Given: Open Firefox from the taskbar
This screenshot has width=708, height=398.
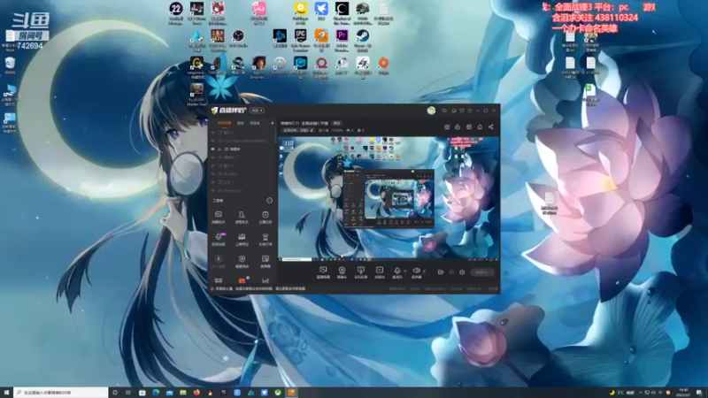Looking at the screenshot, I should pos(196,393).
